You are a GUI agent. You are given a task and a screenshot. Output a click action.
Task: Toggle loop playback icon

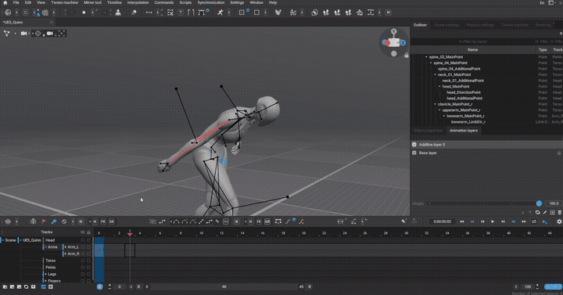tap(534, 221)
